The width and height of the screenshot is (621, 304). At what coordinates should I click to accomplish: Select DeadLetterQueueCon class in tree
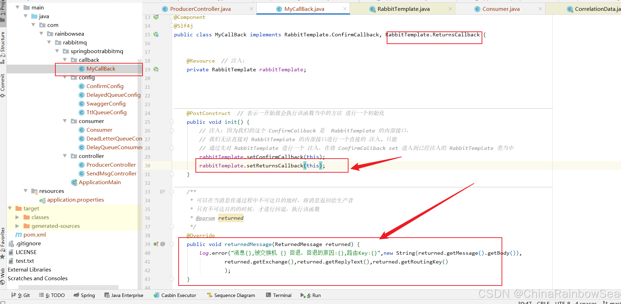tap(114, 139)
